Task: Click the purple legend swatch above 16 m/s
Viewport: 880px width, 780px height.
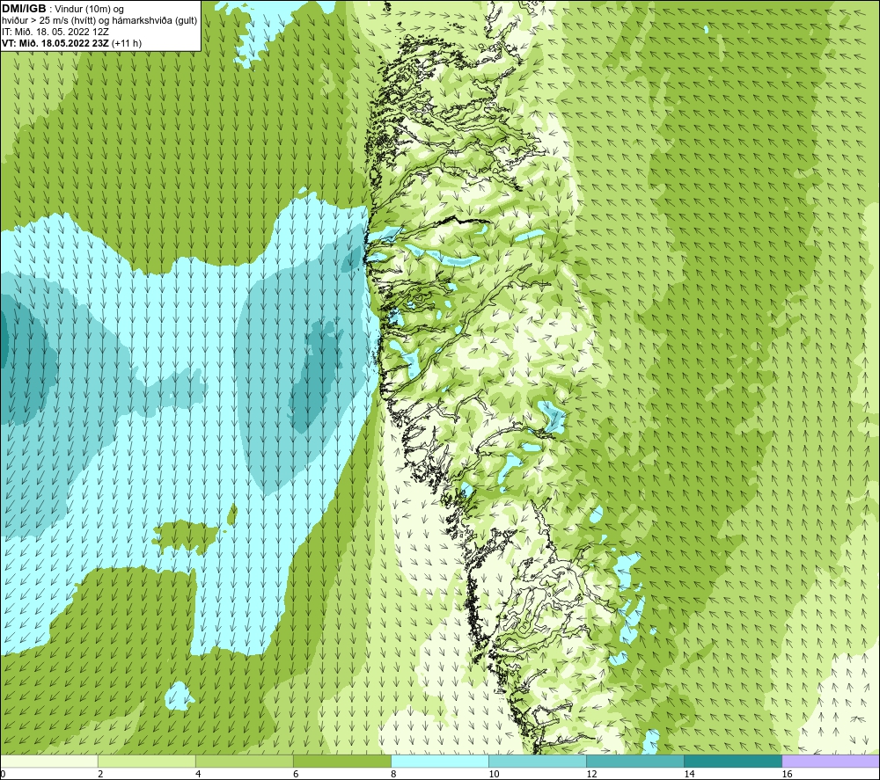Action: point(831,761)
